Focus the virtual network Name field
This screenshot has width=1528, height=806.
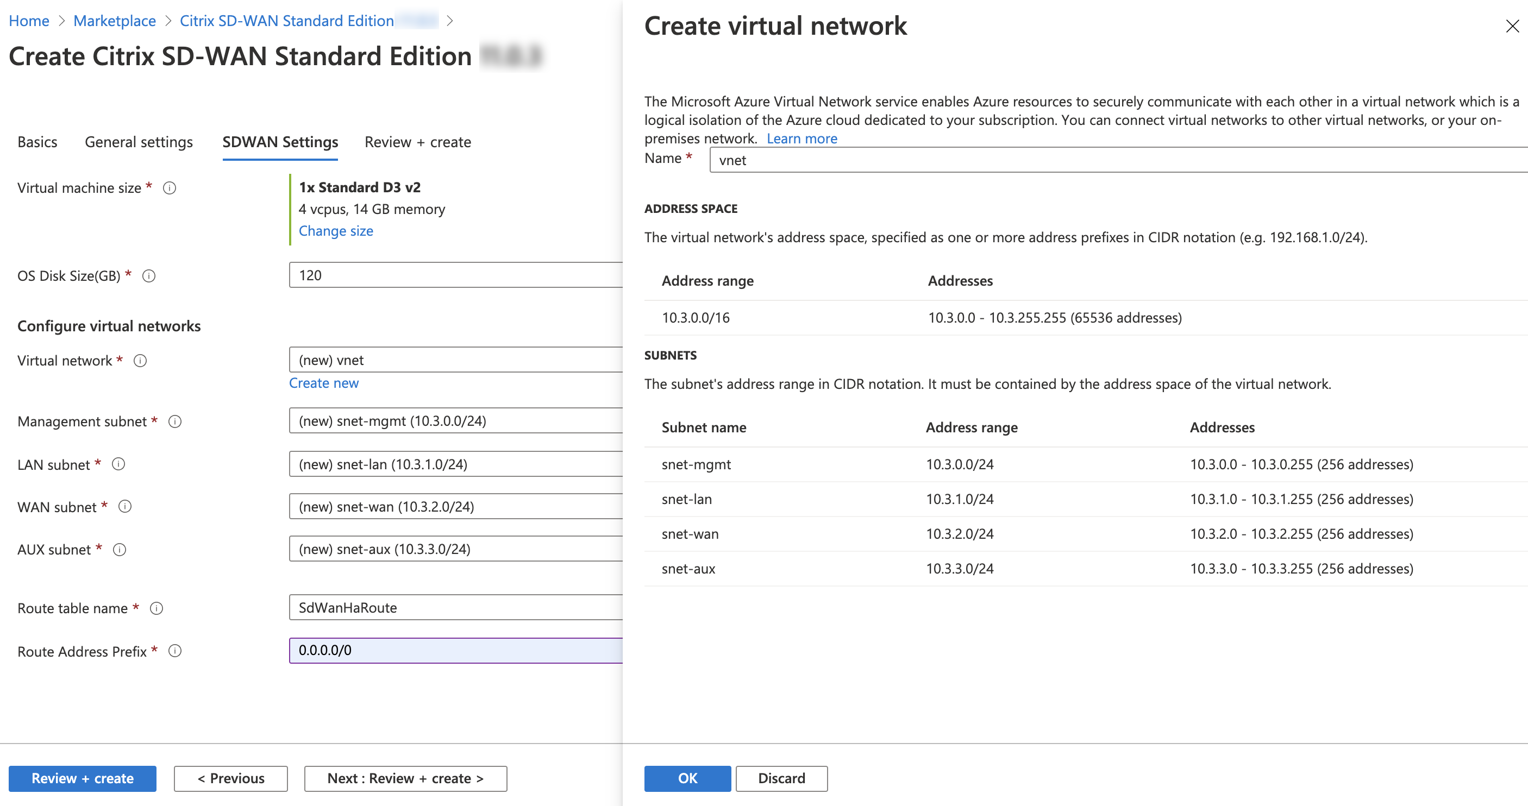pyautogui.click(x=1119, y=160)
